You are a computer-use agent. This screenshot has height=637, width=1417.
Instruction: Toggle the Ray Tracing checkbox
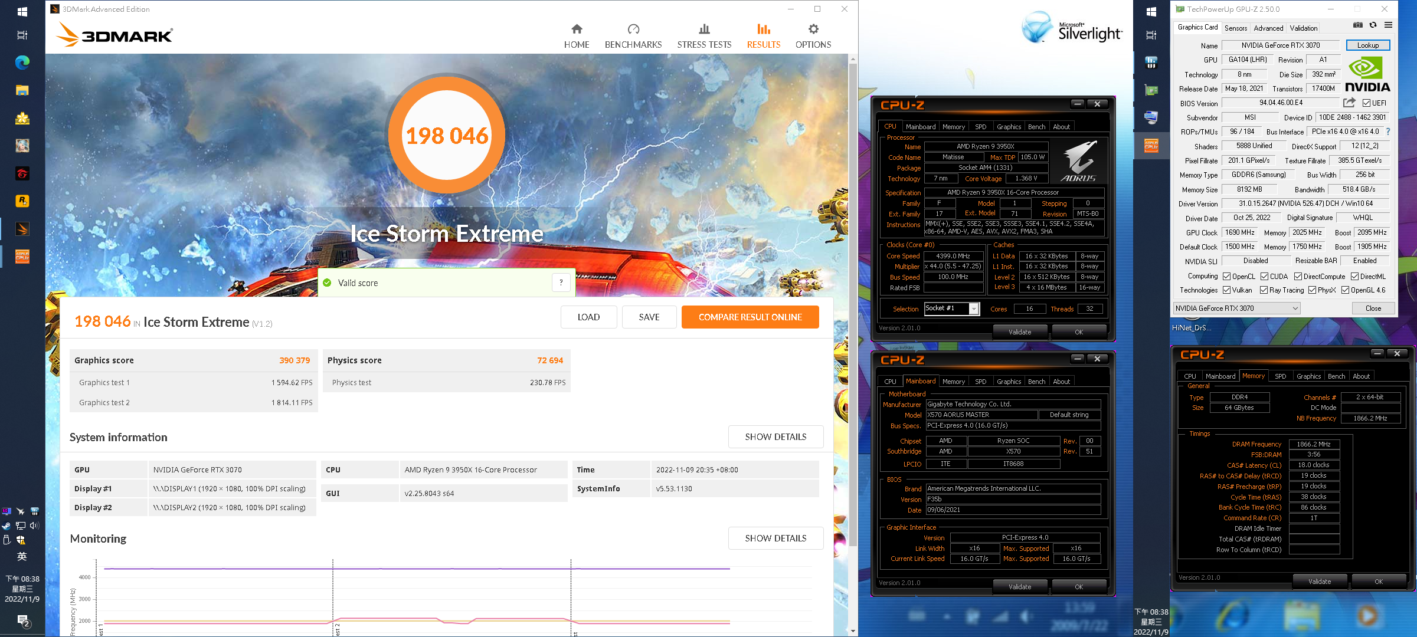coord(1264,290)
